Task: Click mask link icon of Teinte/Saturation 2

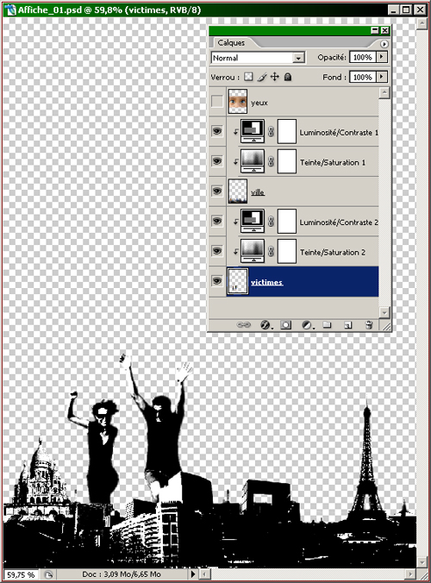Action: pos(271,251)
